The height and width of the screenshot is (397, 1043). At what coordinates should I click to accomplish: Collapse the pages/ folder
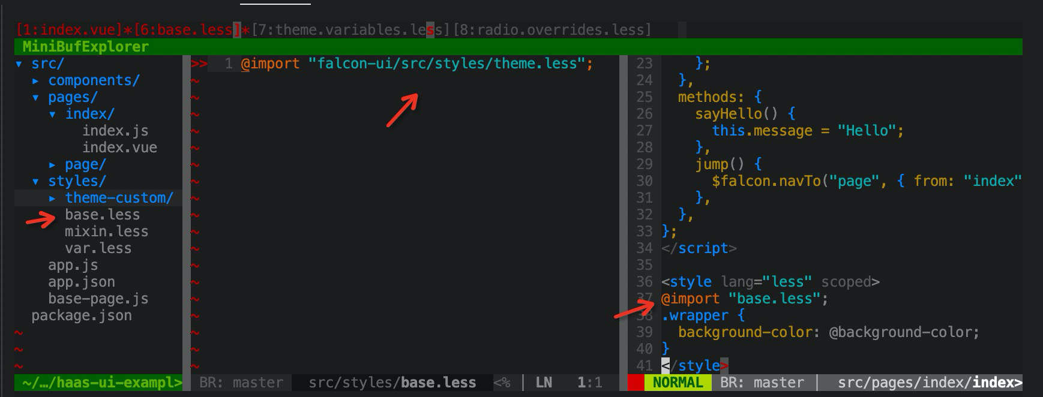[x=36, y=97]
